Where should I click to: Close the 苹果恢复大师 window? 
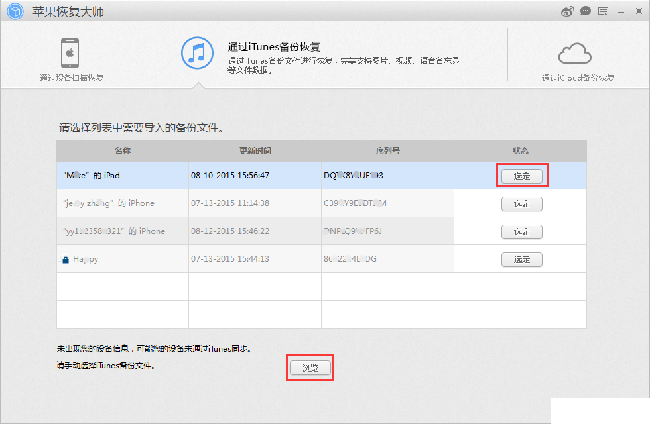tap(639, 12)
